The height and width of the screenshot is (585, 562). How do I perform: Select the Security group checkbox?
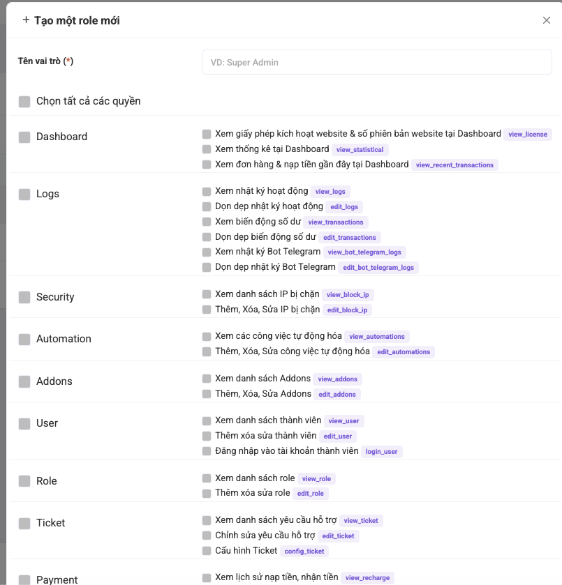[x=24, y=298]
